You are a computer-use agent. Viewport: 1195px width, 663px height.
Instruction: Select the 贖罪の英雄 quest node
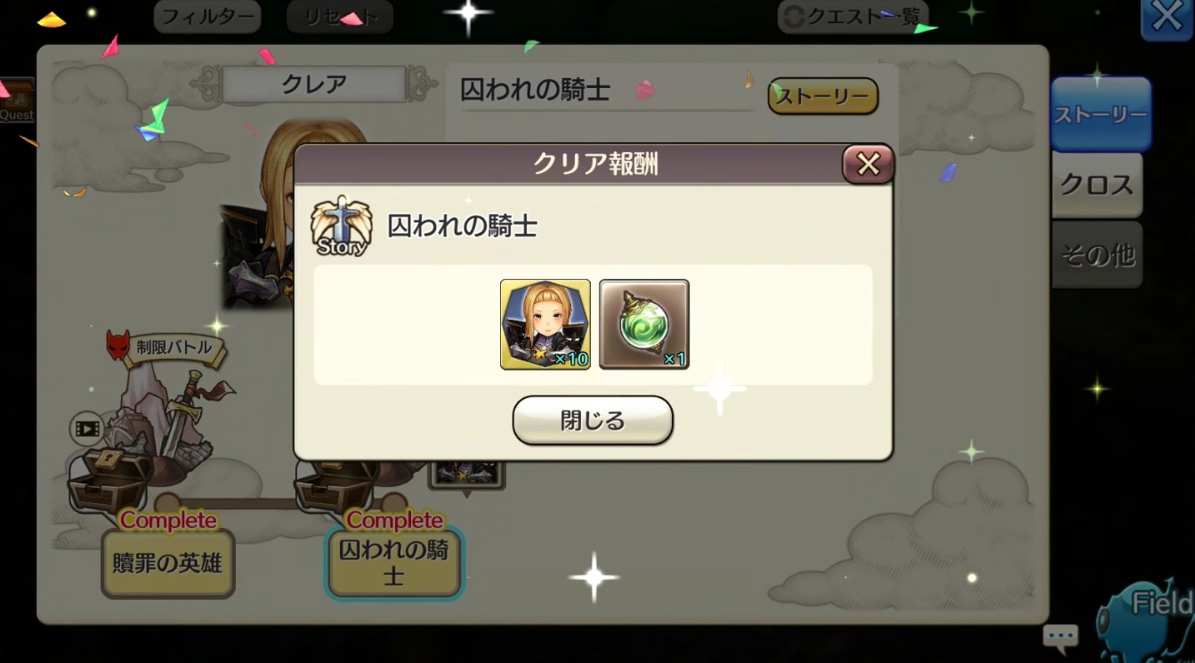pyautogui.click(x=168, y=563)
